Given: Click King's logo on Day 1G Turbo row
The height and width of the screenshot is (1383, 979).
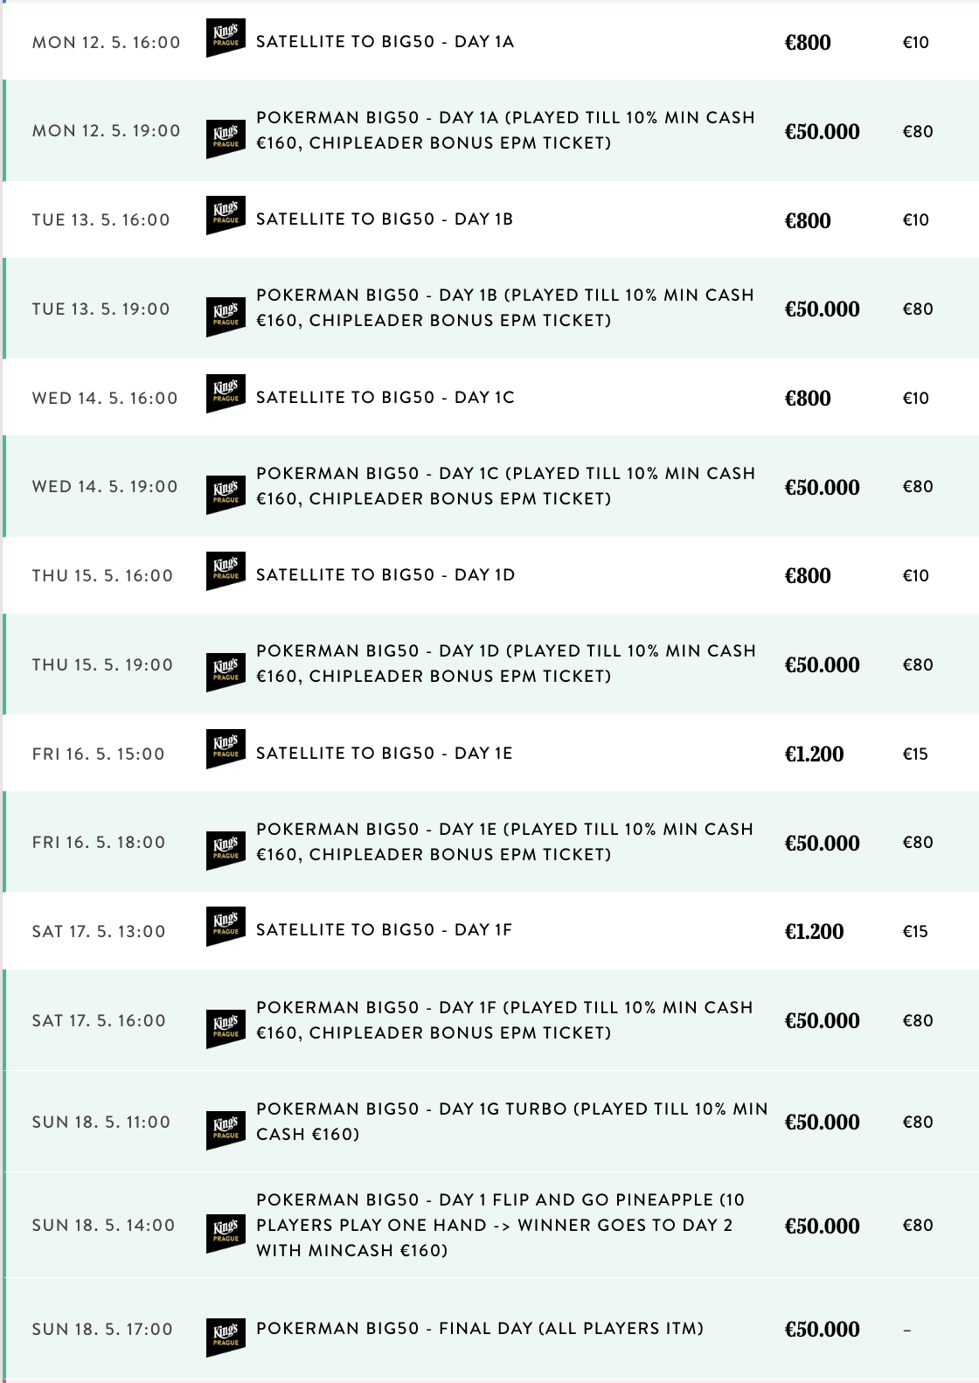Looking at the screenshot, I should point(225,1129).
